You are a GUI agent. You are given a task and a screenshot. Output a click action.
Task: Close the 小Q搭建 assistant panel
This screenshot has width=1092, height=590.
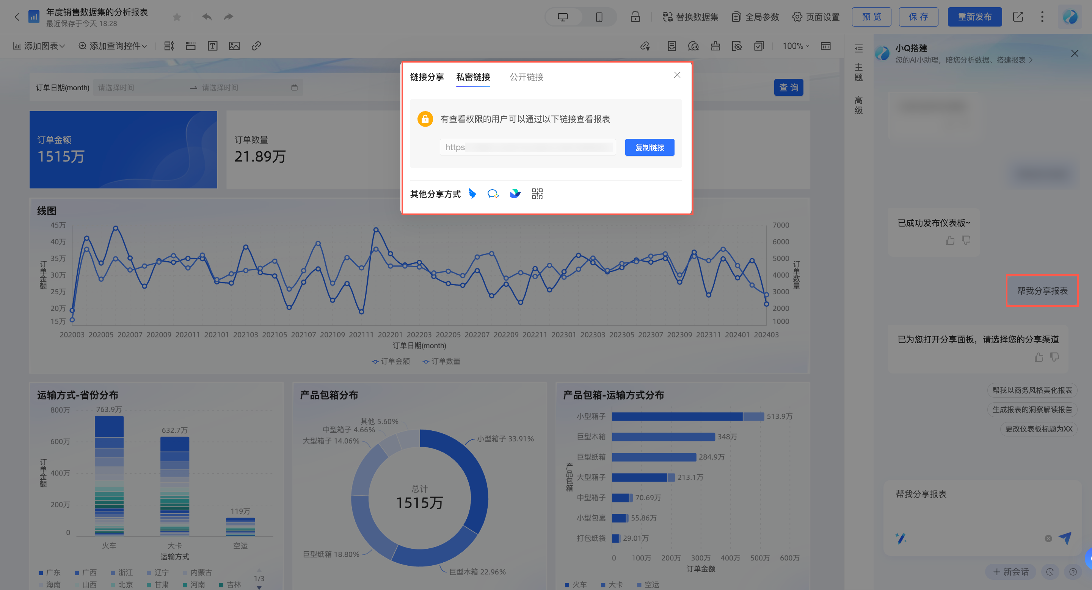point(1074,53)
